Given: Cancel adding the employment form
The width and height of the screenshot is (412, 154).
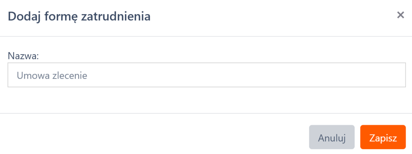Looking at the screenshot, I should point(331,137).
